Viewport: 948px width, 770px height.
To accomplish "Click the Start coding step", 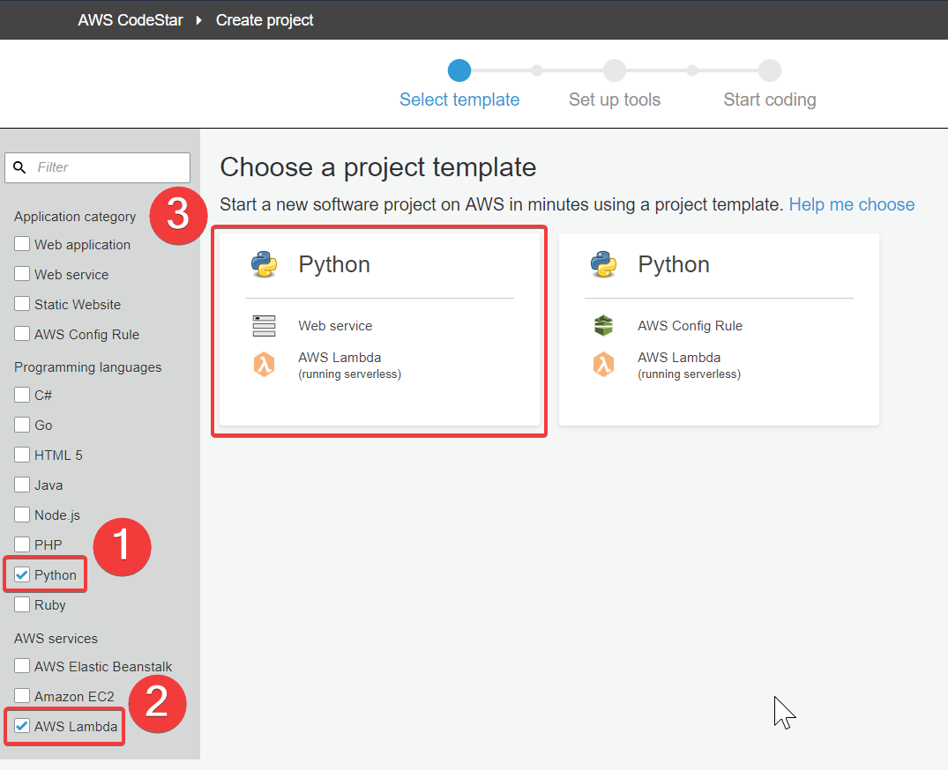I will pyautogui.click(x=770, y=100).
